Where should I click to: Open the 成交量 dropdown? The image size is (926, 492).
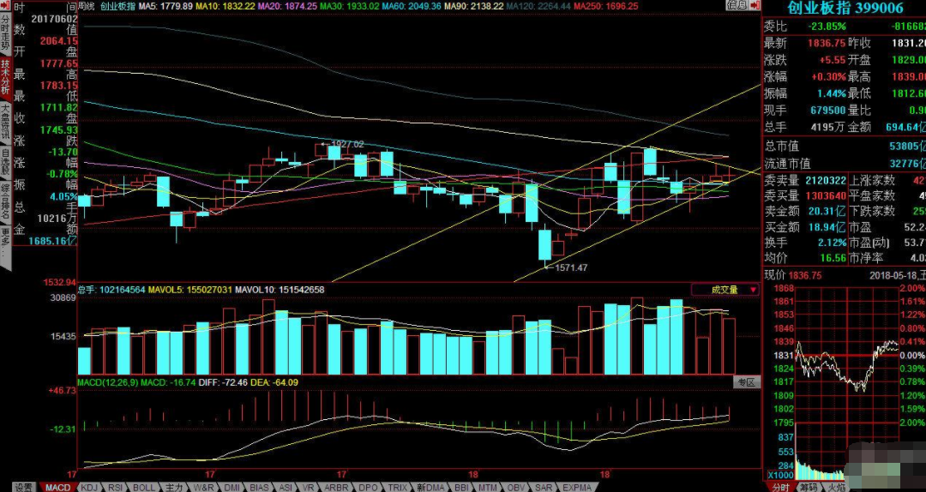click(x=725, y=290)
